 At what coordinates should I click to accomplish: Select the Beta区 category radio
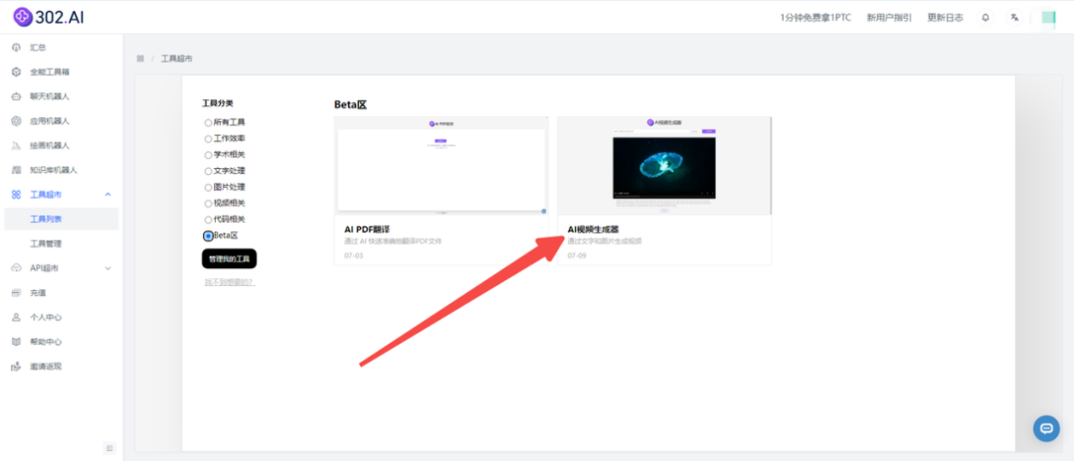208,236
